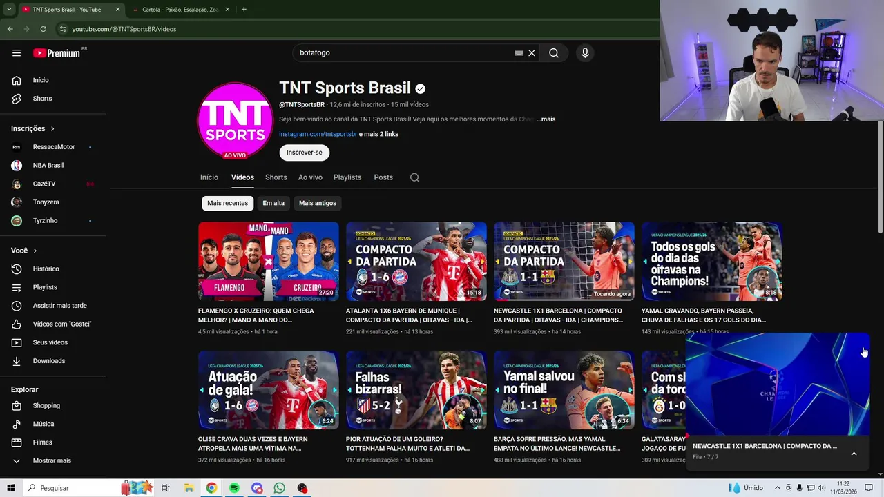Go to YouTube Premium home logo
The image size is (884, 497).
click(x=57, y=53)
